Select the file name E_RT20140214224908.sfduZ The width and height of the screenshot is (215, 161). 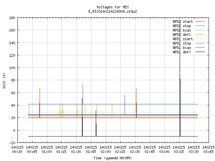click(113, 11)
